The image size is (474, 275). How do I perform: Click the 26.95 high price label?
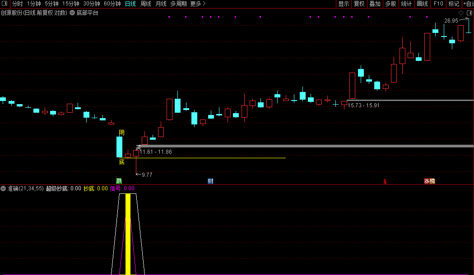tap(451, 21)
